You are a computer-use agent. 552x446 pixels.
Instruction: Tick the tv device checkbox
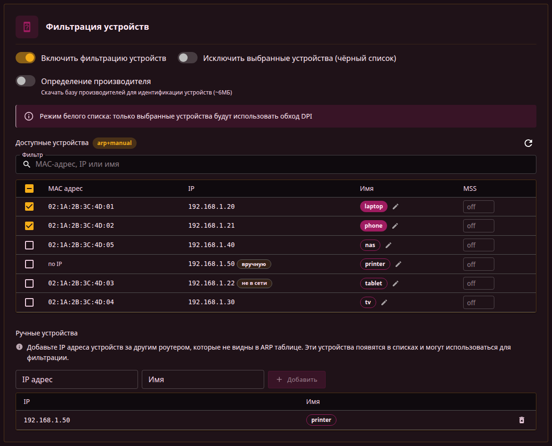click(x=29, y=302)
